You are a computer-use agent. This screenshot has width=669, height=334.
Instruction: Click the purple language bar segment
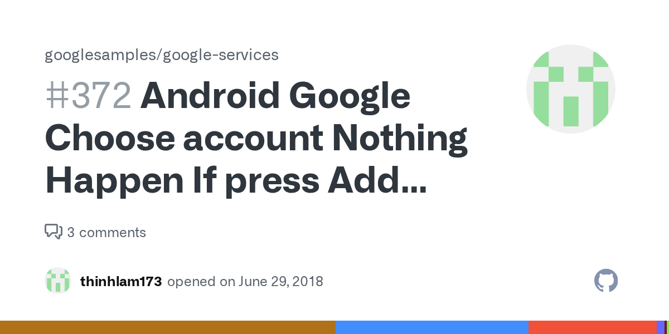(x=660, y=327)
